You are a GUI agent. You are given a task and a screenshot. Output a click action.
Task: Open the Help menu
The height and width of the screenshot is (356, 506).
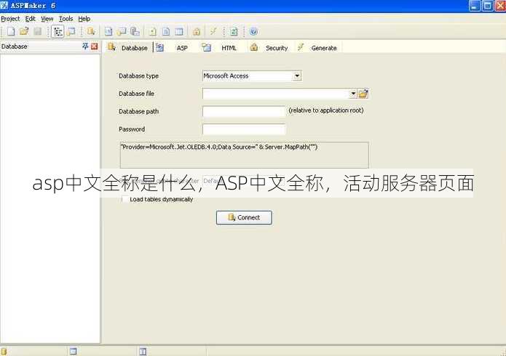point(84,19)
